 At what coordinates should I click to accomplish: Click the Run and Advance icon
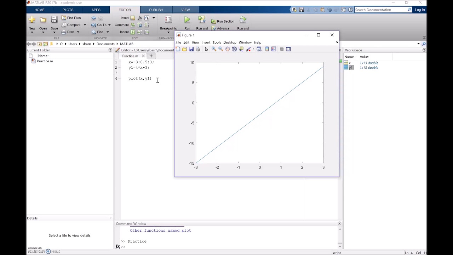[202, 20]
